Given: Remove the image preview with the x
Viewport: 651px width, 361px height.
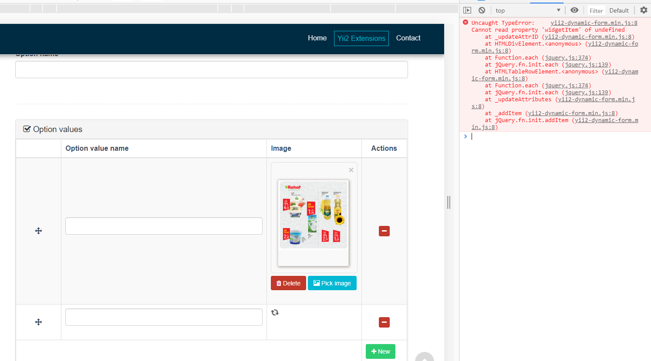Looking at the screenshot, I should (351, 170).
